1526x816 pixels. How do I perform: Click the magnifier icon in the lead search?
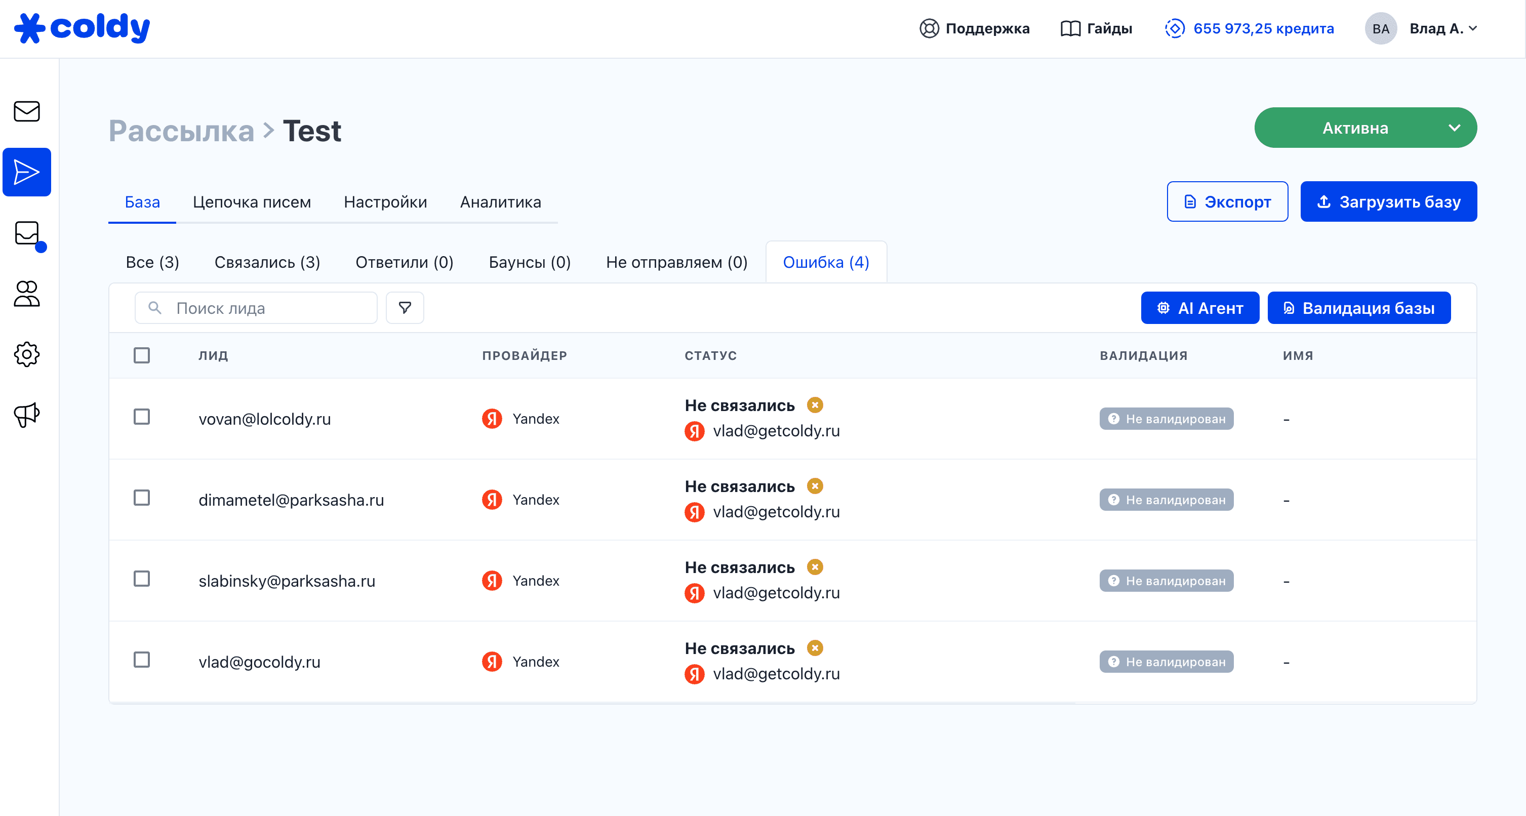pyautogui.click(x=154, y=308)
